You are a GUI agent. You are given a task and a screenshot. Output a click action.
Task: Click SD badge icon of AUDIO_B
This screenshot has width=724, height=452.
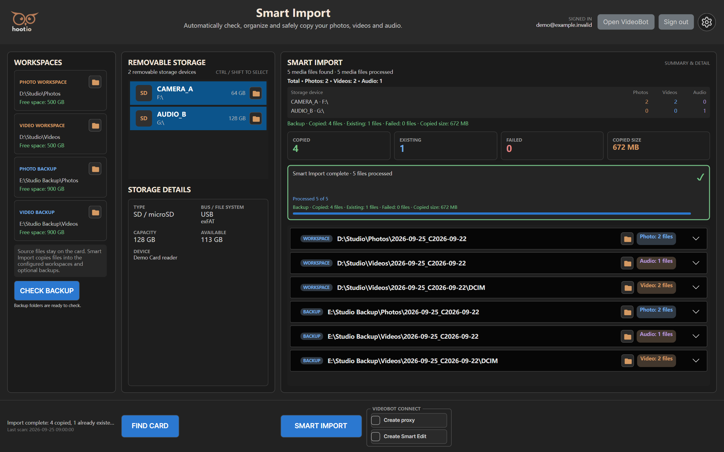coord(144,118)
